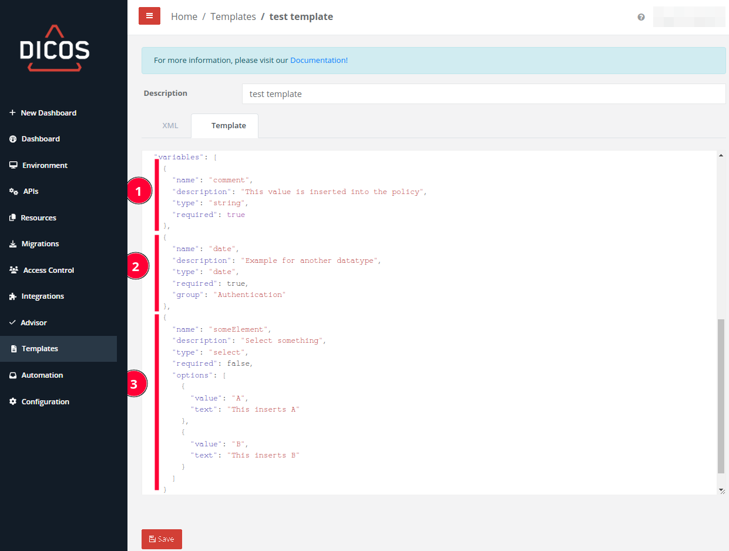Viewport: 729px width, 551px height.
Task: Click the APIs gears icon
Action: (14, 192)
